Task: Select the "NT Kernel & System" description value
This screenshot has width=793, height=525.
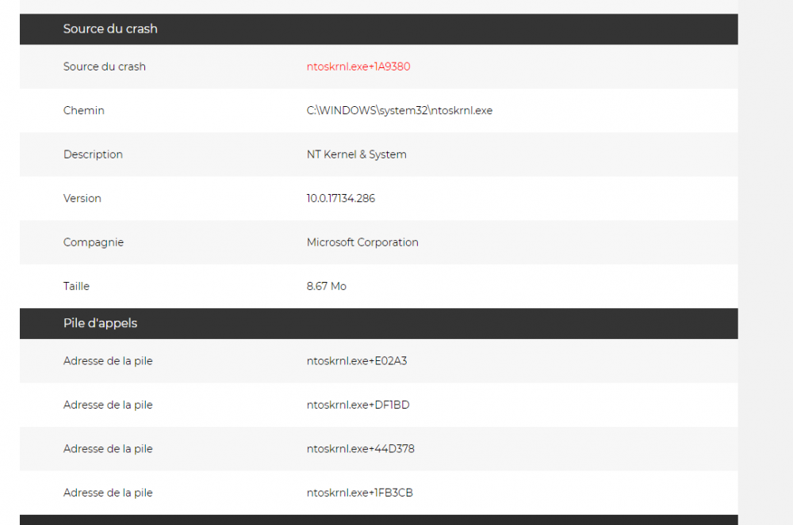Action: click(x=357, y=154)
